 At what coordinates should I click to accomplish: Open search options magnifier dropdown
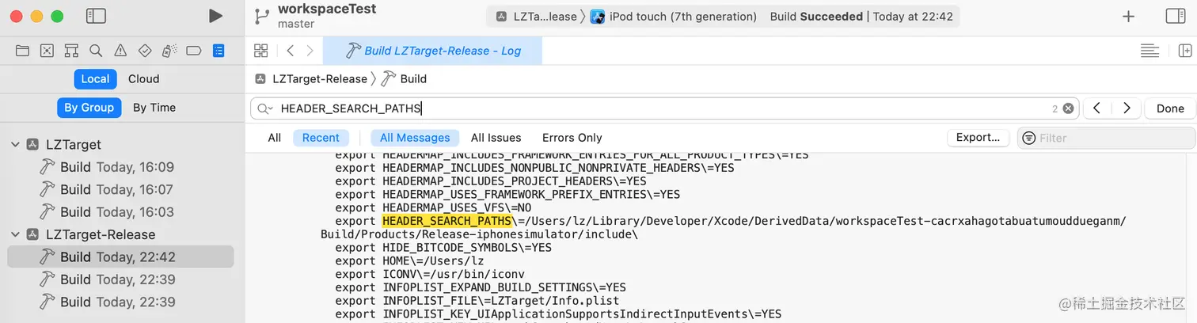coord(264,108)
